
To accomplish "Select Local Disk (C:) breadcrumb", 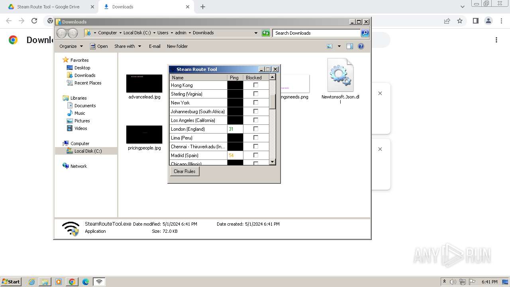I will tap(137, 33).
